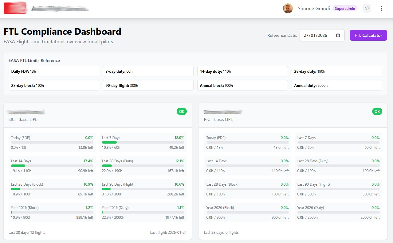Click the Last 90 Days (Flight) bar at 10.6%
393x243 pixels.
[x=143, y=189]
